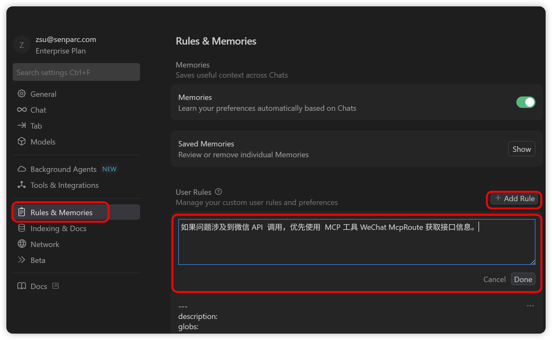
Task: Open Tools & Integrations icon
Action: coord(22,185)
